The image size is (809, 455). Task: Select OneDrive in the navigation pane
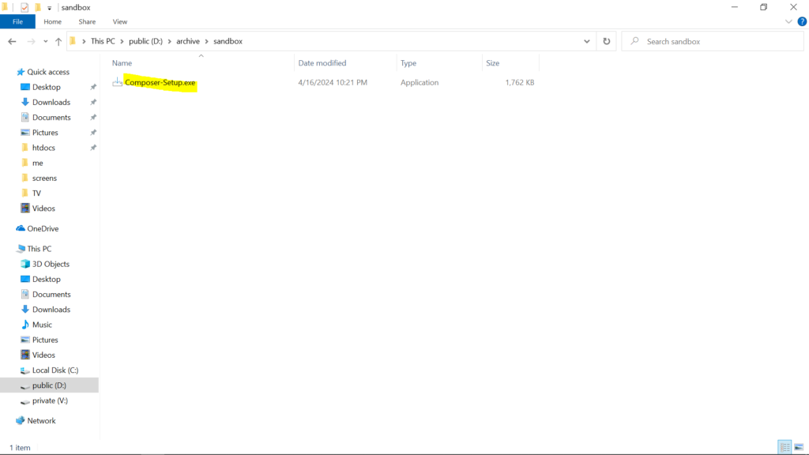pyautogui.click(x=43, y=228)
